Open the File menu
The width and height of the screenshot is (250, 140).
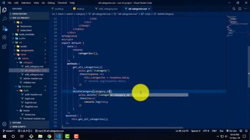click(x=9, y=3)
